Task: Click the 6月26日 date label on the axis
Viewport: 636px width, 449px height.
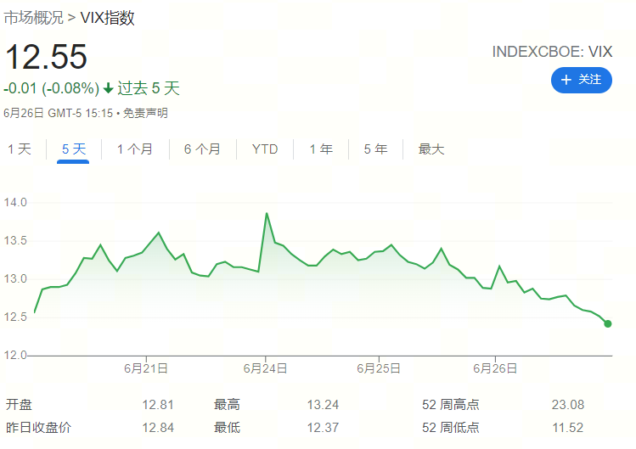Action: click(x=495, y=368)
